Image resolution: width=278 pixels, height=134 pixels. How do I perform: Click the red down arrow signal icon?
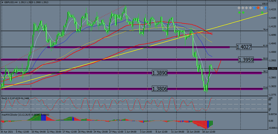(258, 8)
